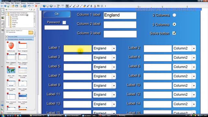Click the gallery search icon
208x117 pixels.
32,9
